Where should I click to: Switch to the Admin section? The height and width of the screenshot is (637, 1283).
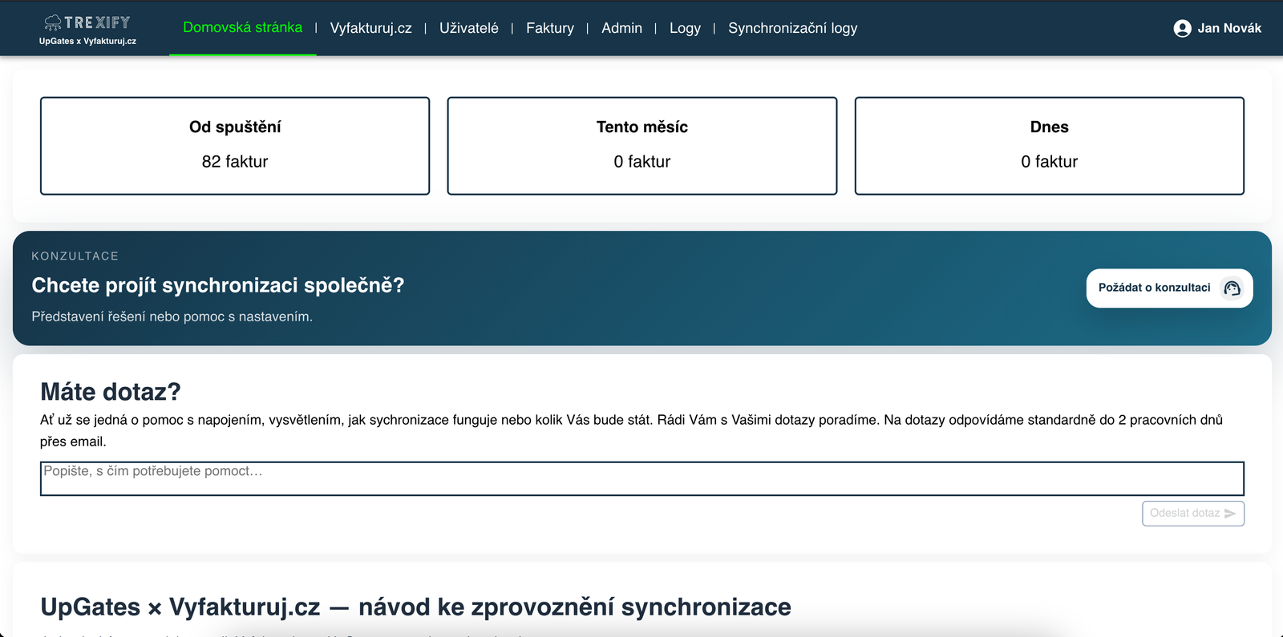(622, 28)
